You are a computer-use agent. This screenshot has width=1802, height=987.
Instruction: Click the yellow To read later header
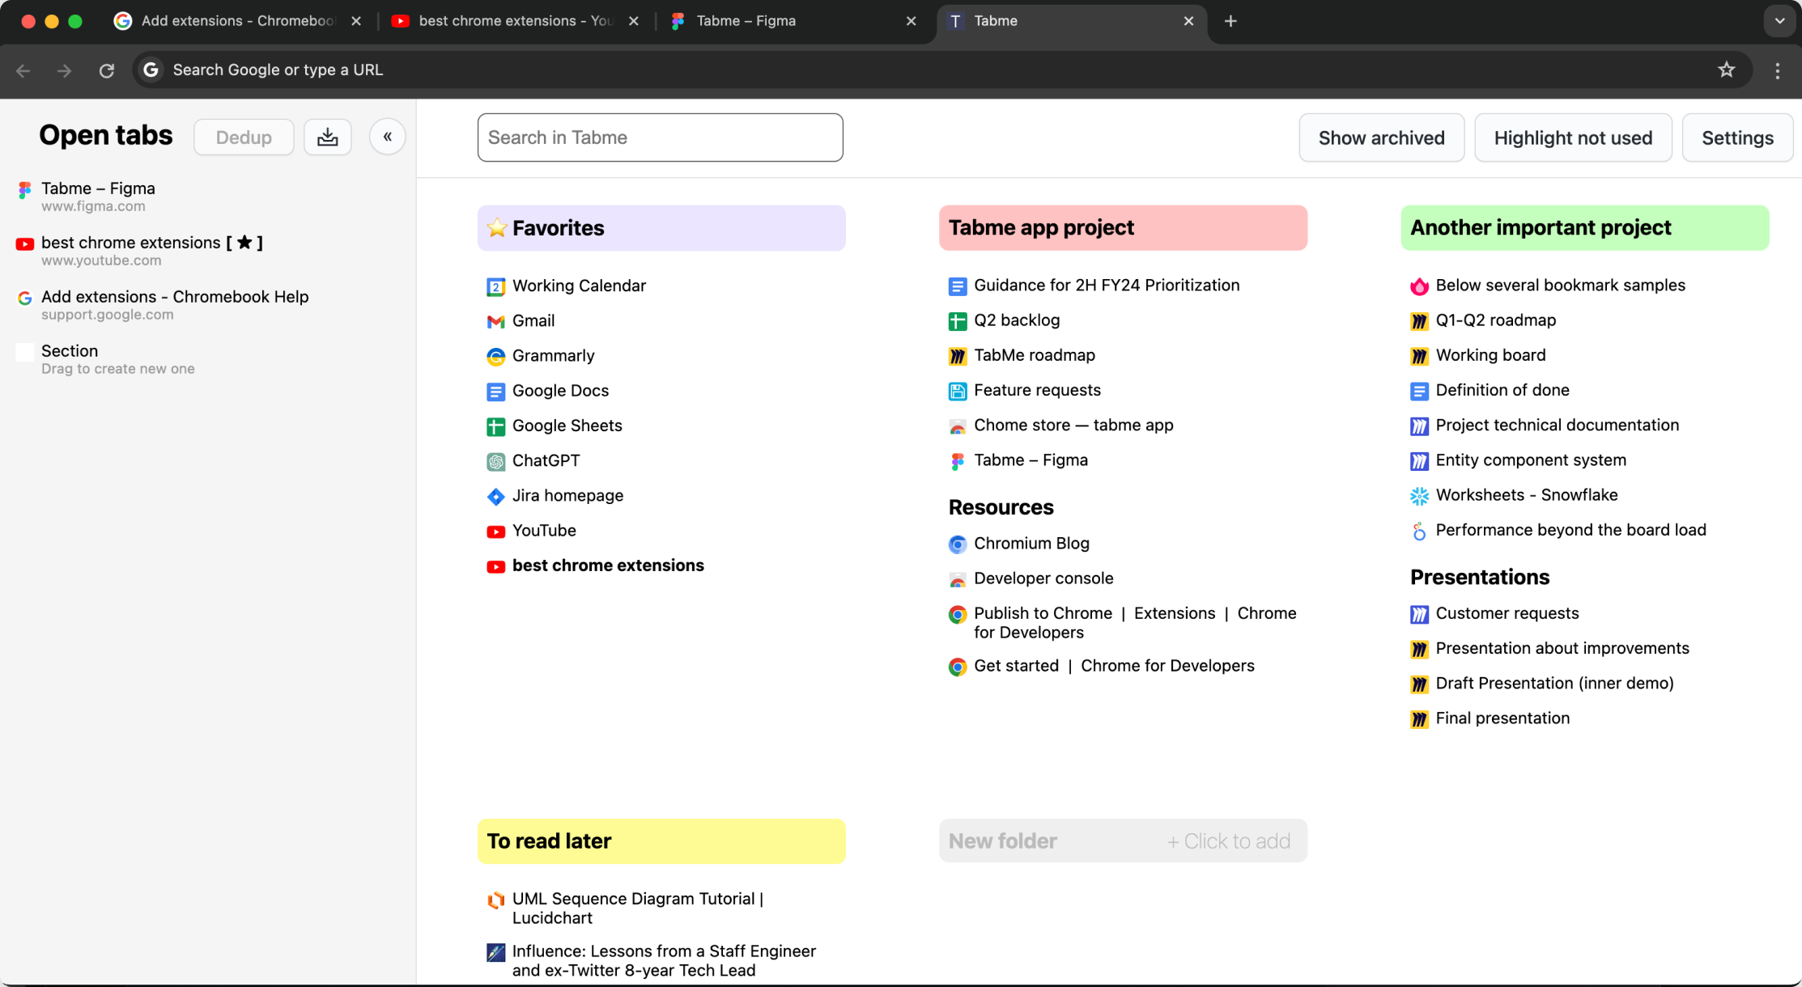(x=661, y=841)
